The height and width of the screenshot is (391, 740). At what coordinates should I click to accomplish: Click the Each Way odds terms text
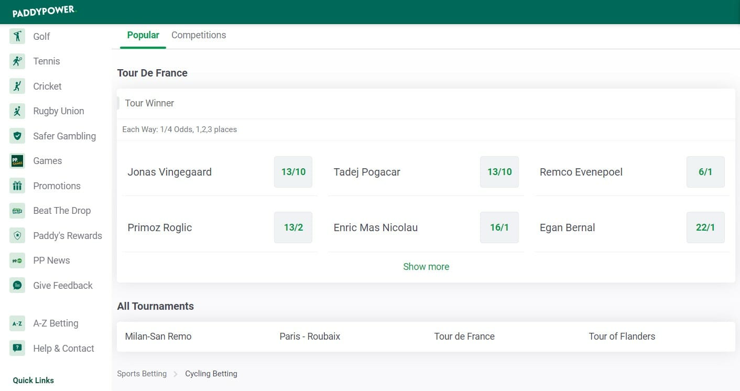179,129
